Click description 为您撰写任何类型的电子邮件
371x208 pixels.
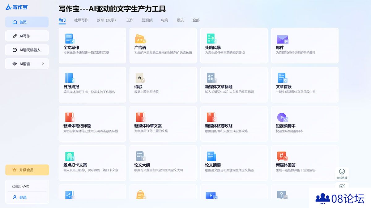coord(296,53)
